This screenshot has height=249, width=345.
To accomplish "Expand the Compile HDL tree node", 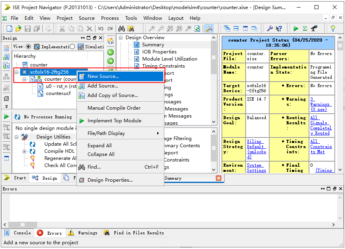I will click(24, 151).
